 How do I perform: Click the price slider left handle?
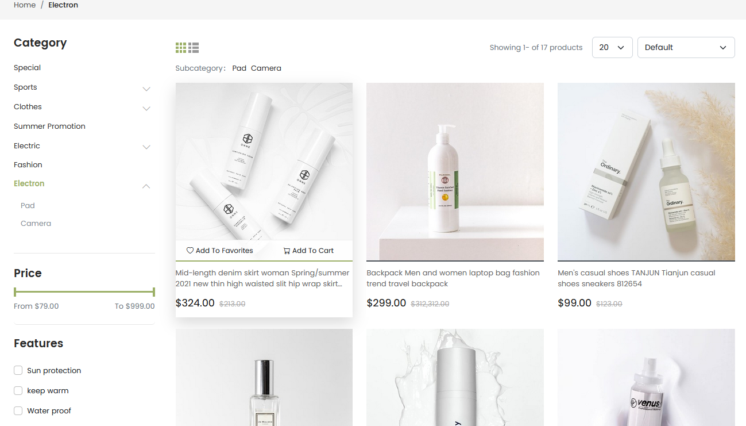click(x=15, y=291)
